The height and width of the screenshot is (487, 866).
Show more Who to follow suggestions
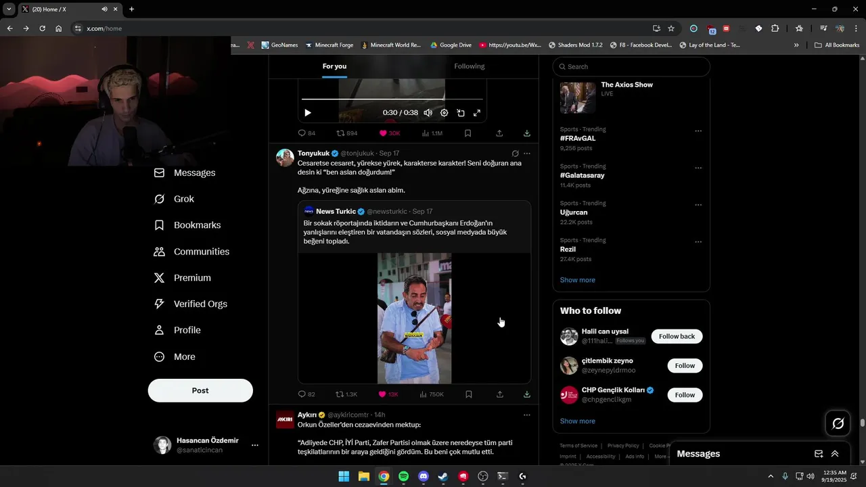point(578,421)
